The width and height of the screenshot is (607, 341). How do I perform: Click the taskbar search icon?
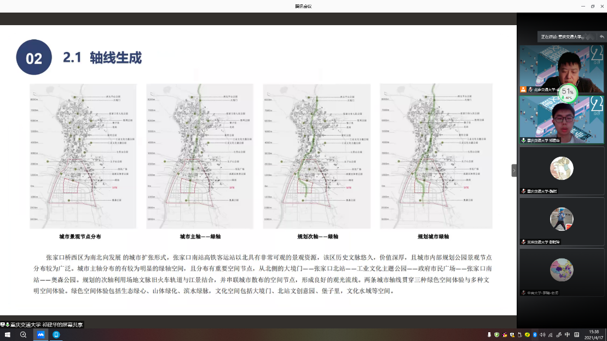click(x=24, y=334)
